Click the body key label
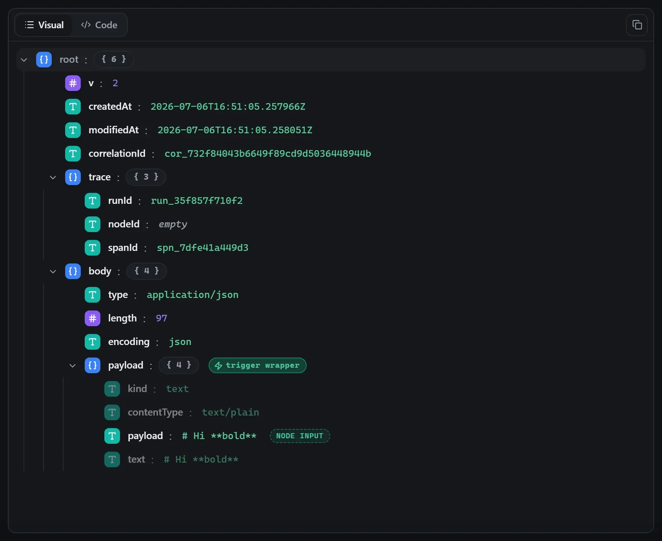The width and height of the screenshot is (662, 541). tap(100, 271)
